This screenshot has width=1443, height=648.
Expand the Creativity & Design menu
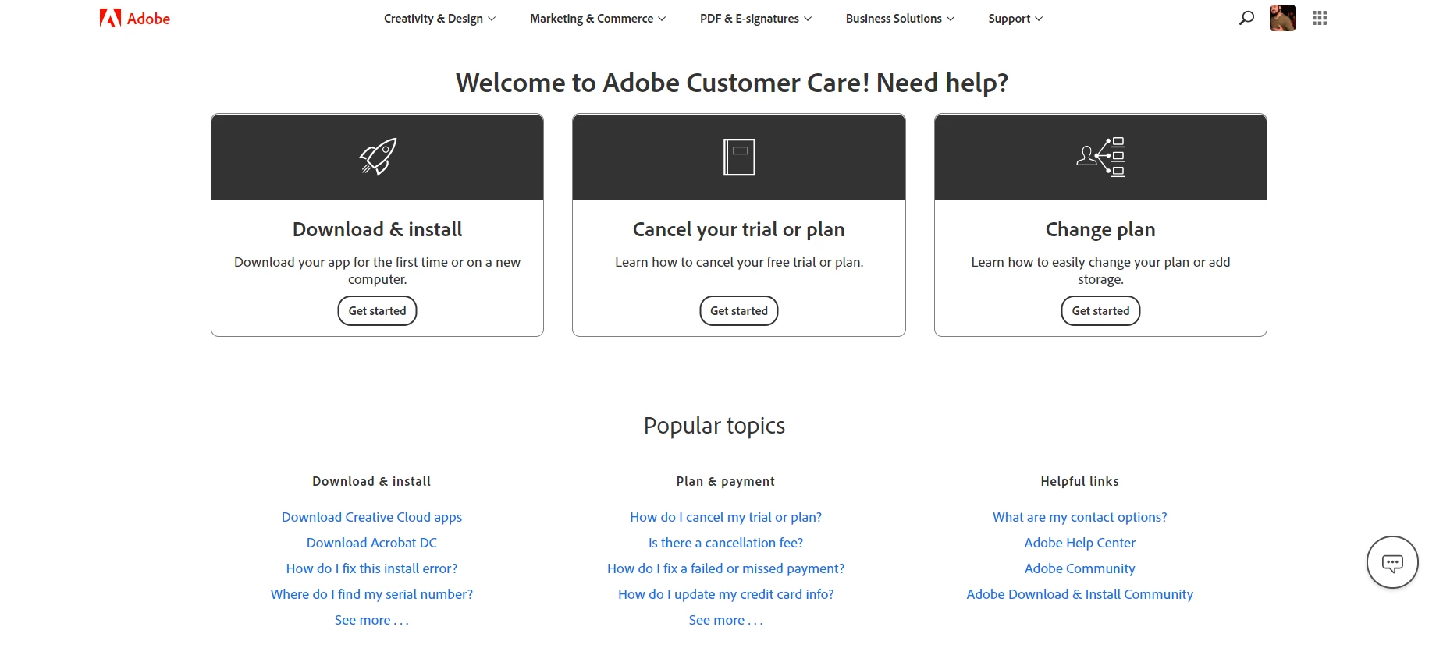click(x=439, y=19)
